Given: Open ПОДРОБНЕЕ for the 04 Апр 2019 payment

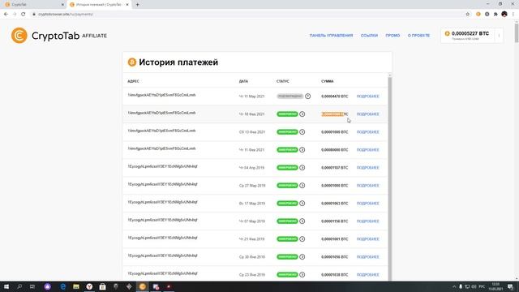Looking at the screenshot, I should (x=367, y=168).
